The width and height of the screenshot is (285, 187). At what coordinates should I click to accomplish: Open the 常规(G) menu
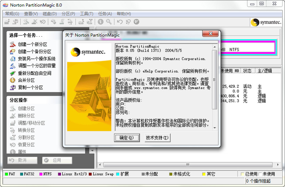coord(12,14)
